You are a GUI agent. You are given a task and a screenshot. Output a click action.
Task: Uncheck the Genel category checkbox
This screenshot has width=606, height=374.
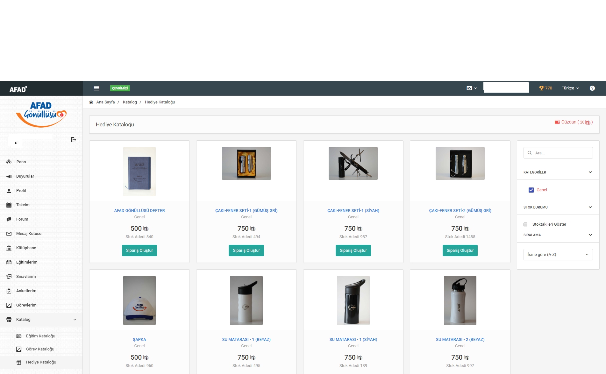pyautogui.click(x=531, y=190)
